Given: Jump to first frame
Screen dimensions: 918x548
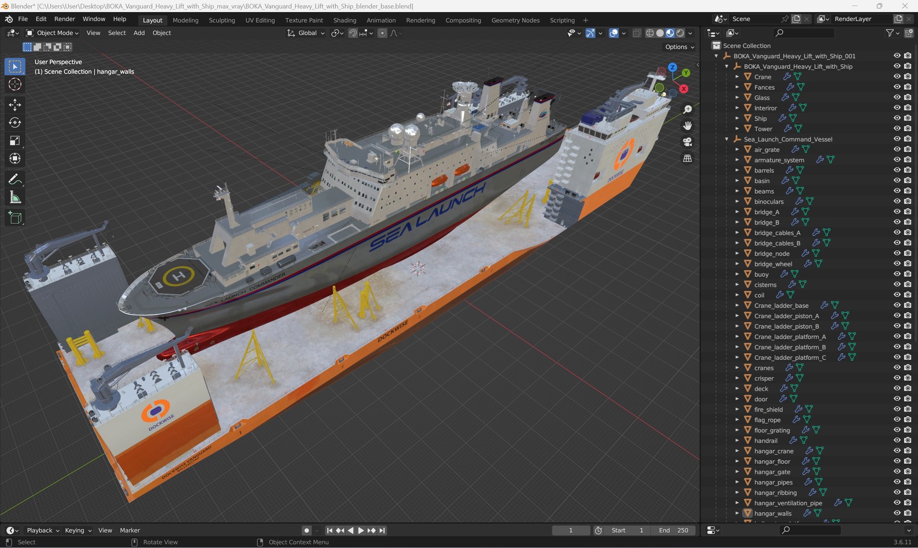Looking at the screenshot, I should [330, 530].
